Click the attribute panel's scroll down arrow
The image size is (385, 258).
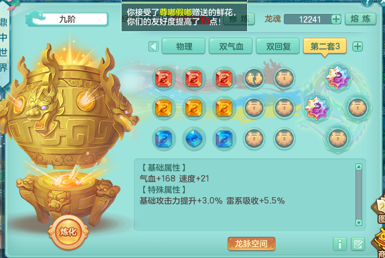pos(359,223)
